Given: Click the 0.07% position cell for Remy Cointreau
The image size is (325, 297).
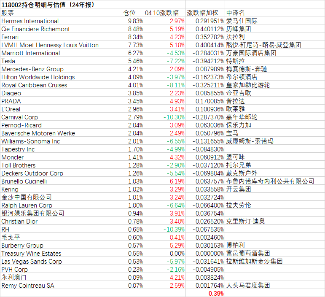Looking at the screenshot, I should [x=133, y=285].
